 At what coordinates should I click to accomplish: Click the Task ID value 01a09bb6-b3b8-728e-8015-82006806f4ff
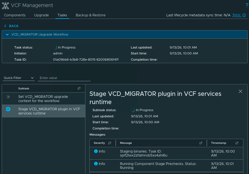coord(86,60)
